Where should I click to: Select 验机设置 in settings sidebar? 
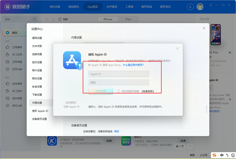(37, 62)
